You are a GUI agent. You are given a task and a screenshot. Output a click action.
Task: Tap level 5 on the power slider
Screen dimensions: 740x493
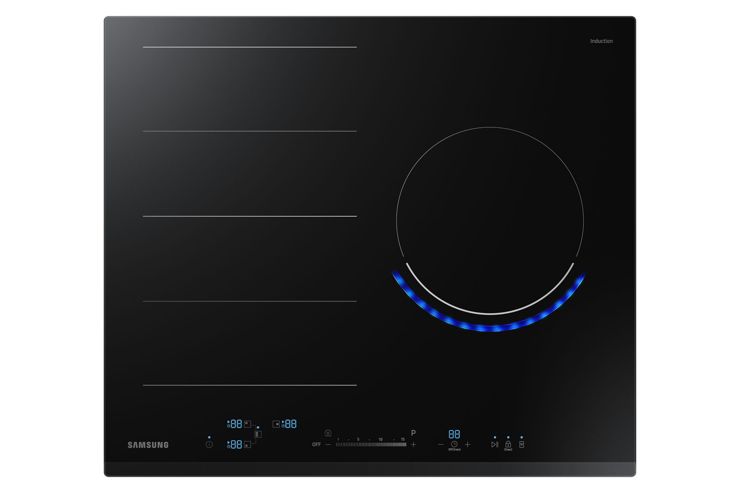click(358, 444)
